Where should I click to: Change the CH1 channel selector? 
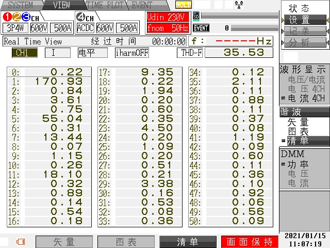(25, 53)
